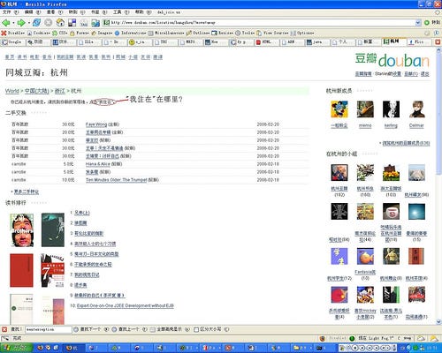Open the Fantasia group orange-fish icon
Screen dimensions: 442x353
coord(365,256)
